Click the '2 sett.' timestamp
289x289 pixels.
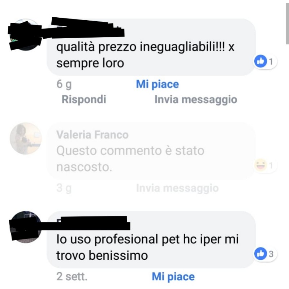coord(72,277)
